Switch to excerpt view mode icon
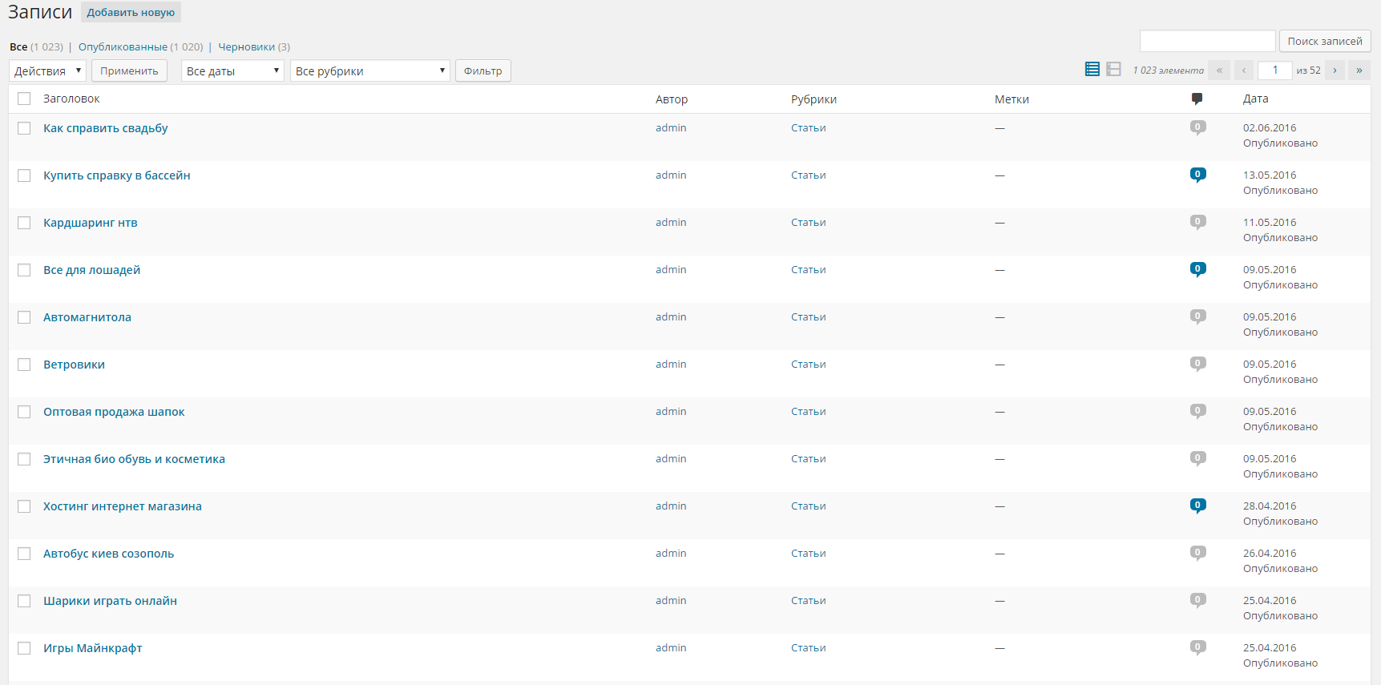Screen dimensions: 1381x685 (x=1113, y=70)
